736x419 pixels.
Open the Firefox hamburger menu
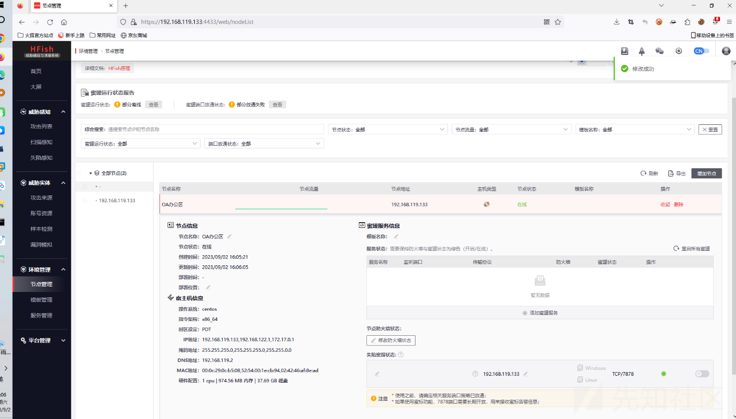click(x=729, y=22)
